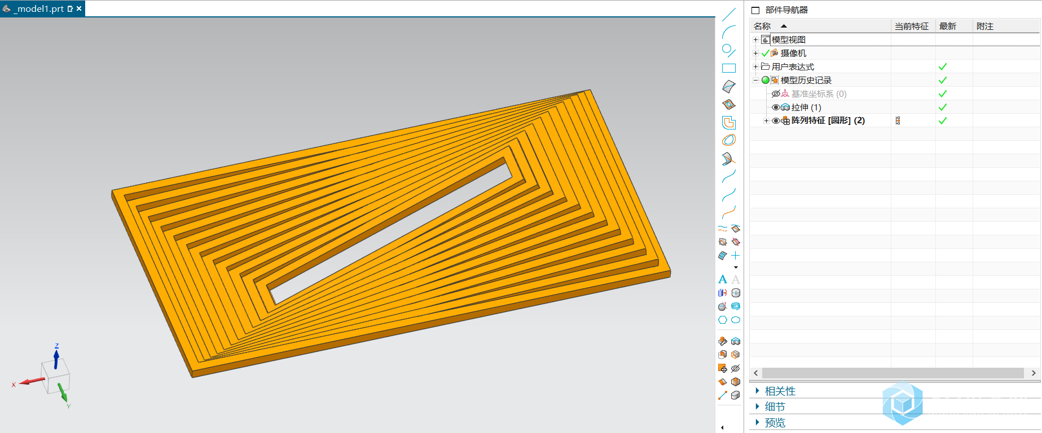Select the Arc curve tool
1042x433 pixels.
pos(729,32)
